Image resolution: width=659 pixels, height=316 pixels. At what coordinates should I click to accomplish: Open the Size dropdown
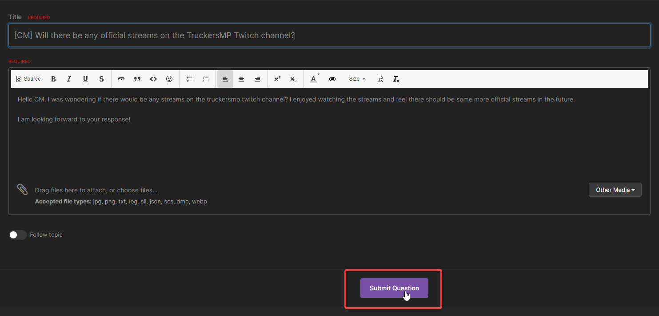(356, 78)
